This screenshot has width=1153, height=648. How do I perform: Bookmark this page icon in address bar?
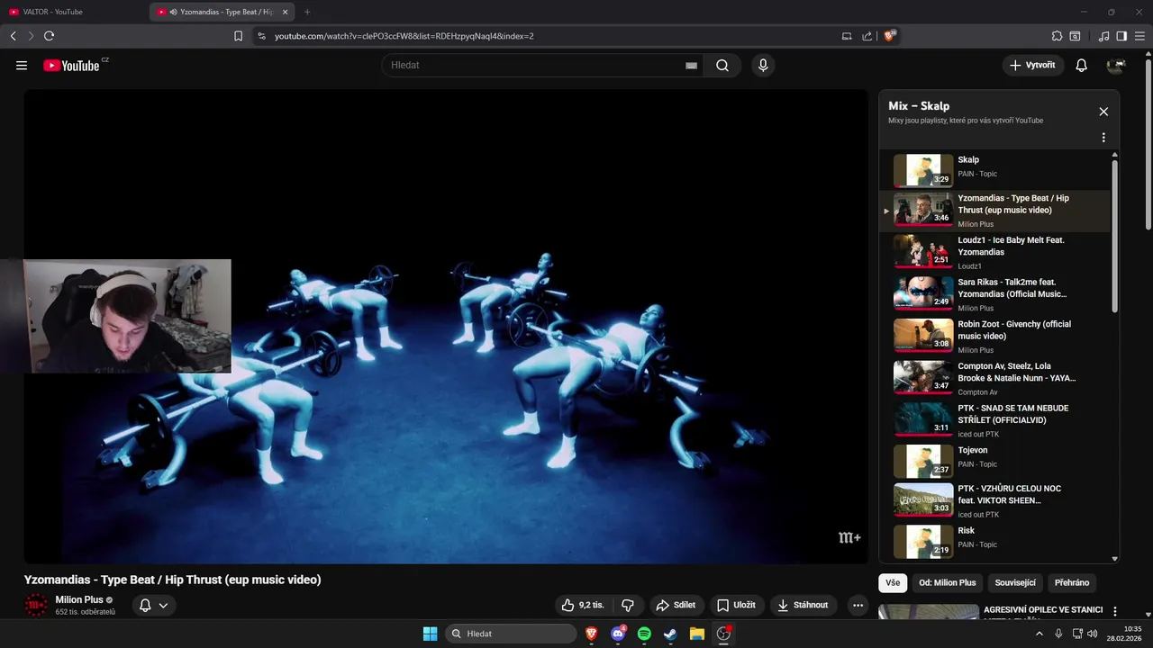pyautogui.click(x=238, y=36)
